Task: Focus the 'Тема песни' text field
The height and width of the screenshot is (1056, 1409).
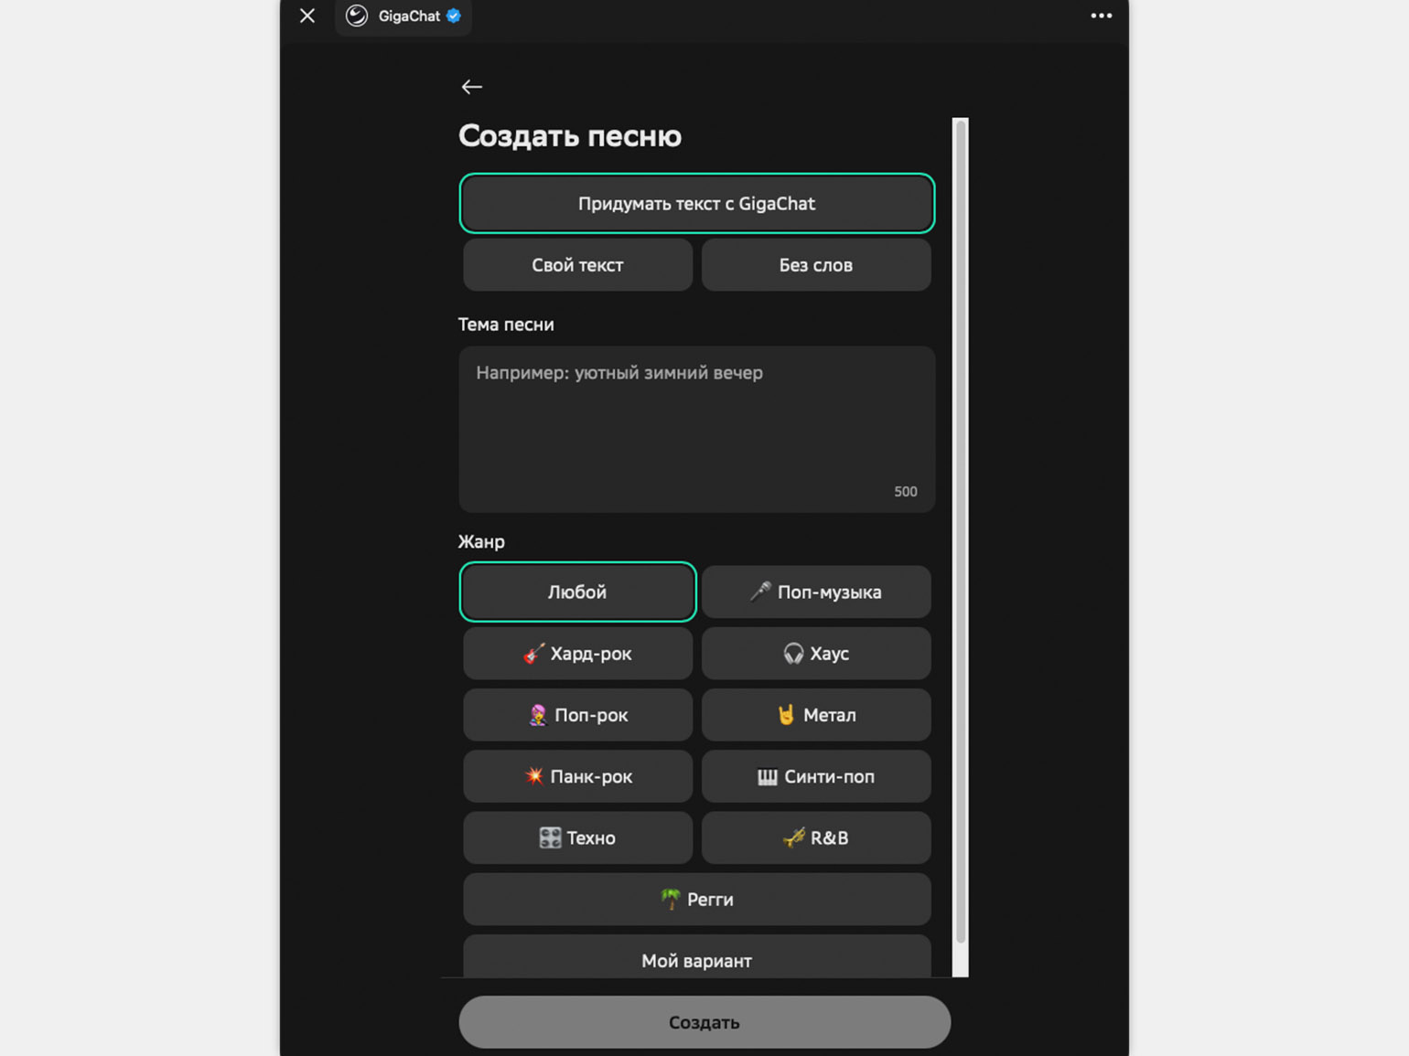Action: pyautogui.click(x=696, y=428)
